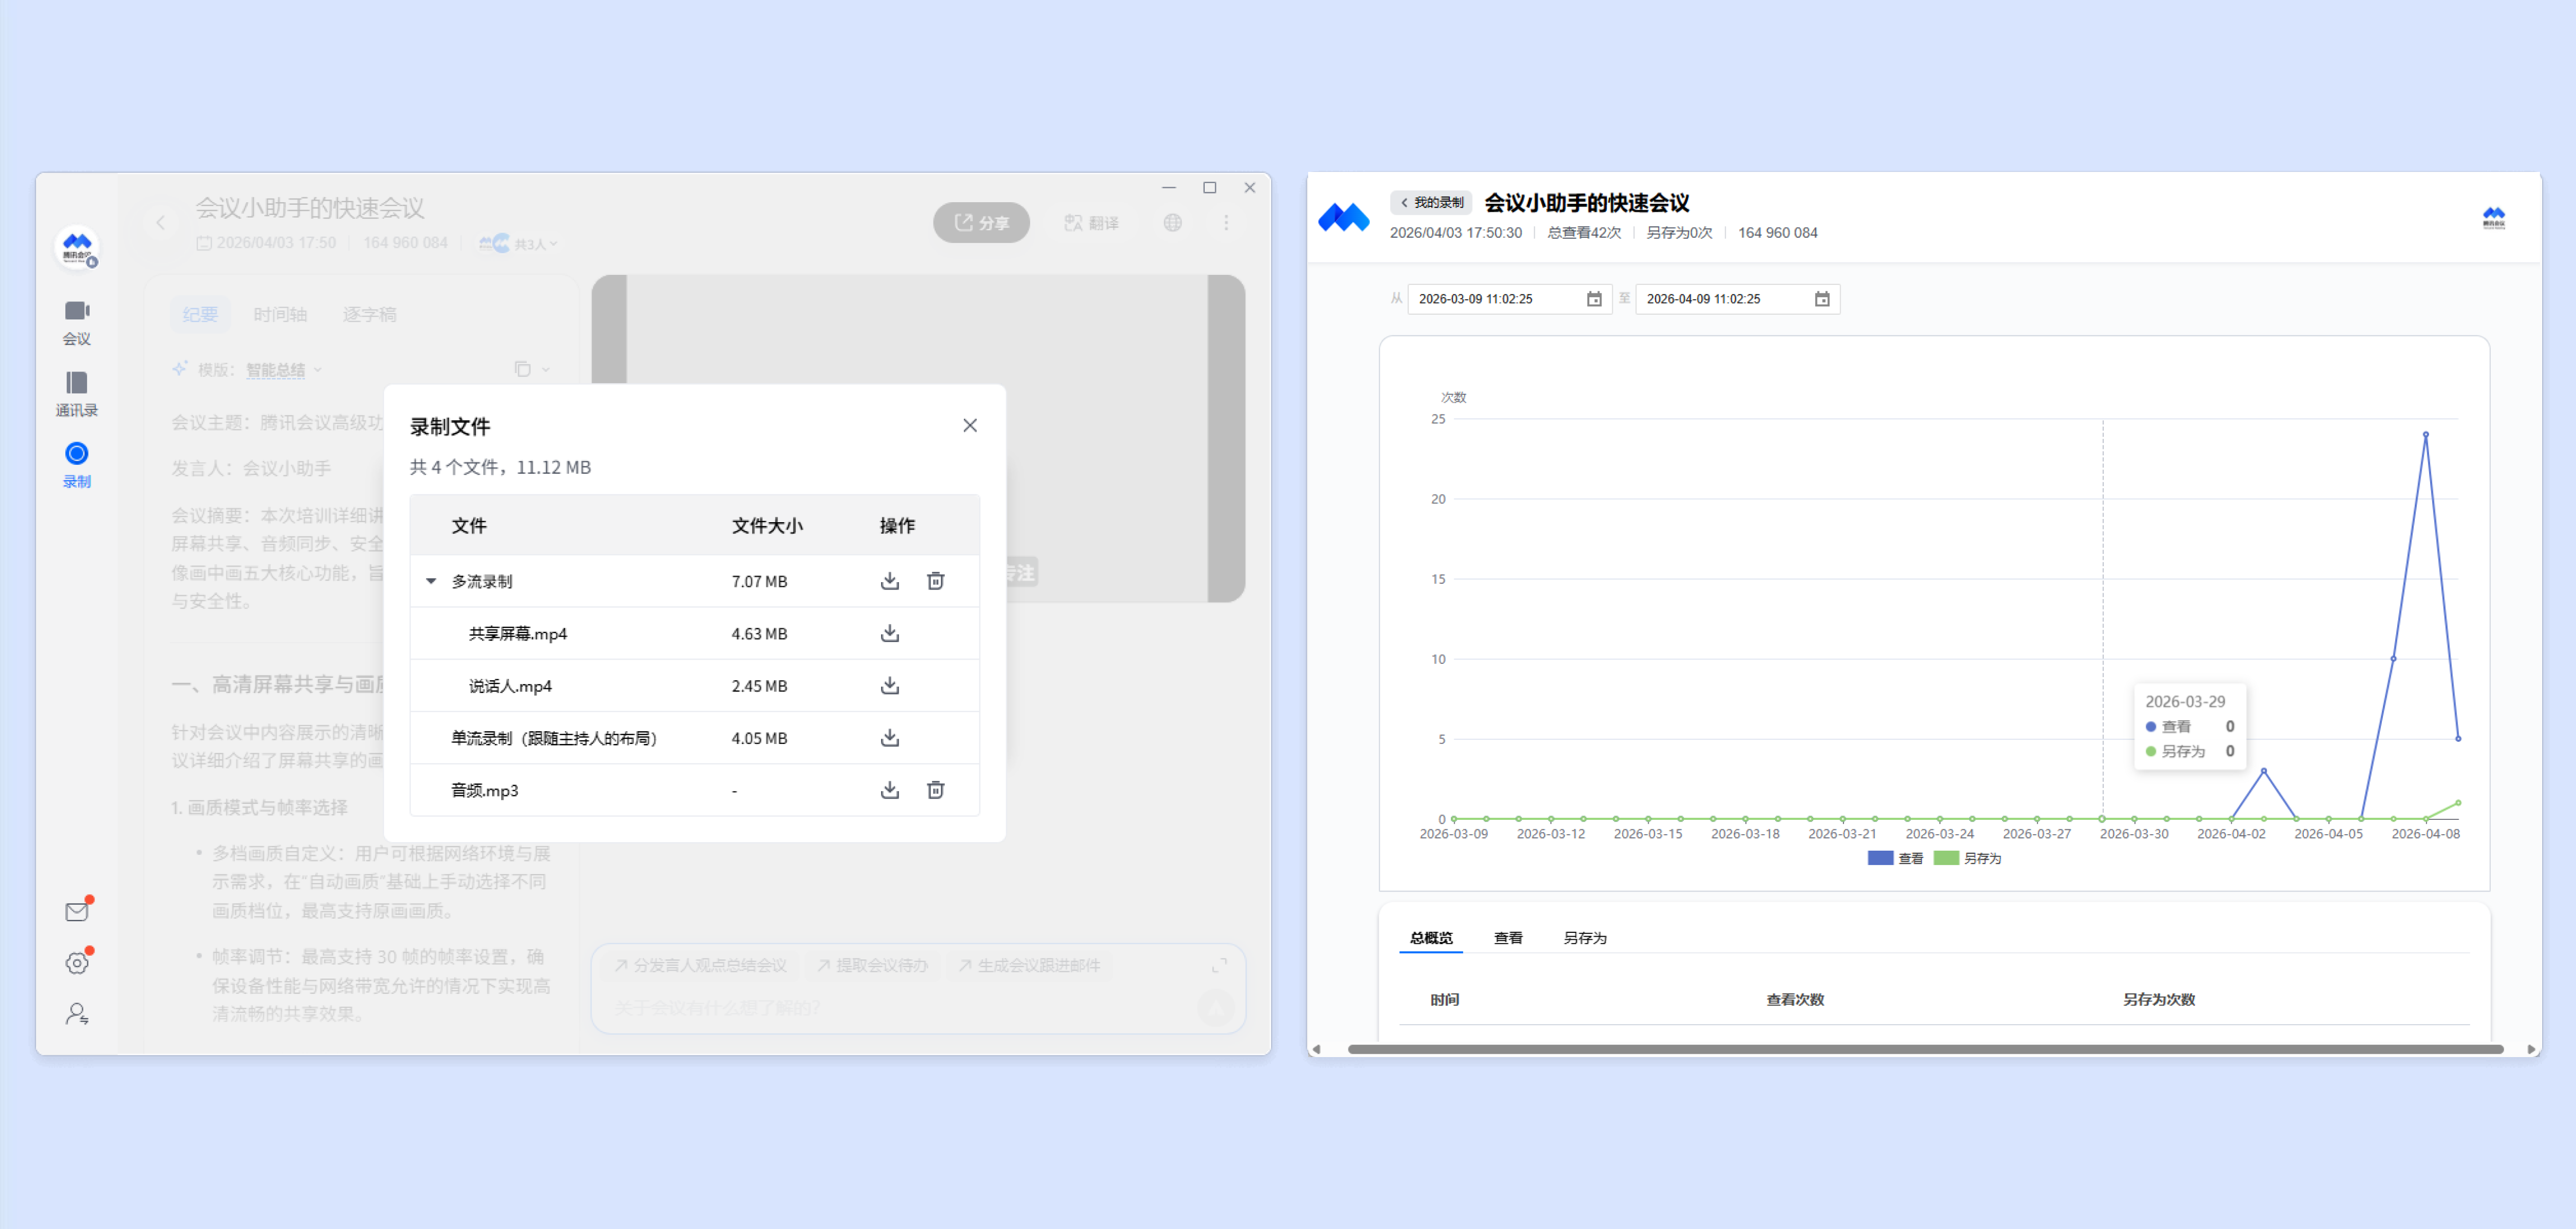Switch to the 查看 tab
Image resolution: width=2576 pixels, height=1229 pixels.
coord(1507,938)
